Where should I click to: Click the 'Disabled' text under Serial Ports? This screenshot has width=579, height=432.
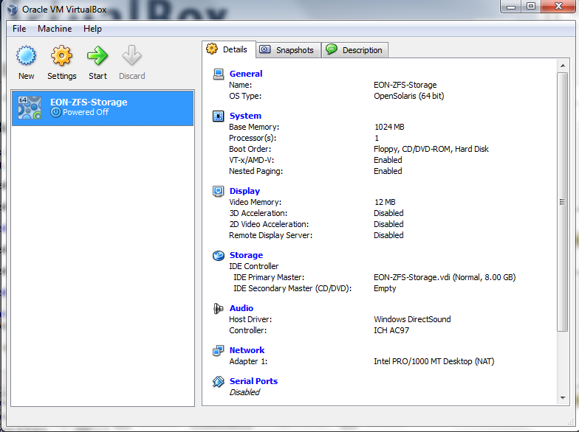[x=244, y=392]
